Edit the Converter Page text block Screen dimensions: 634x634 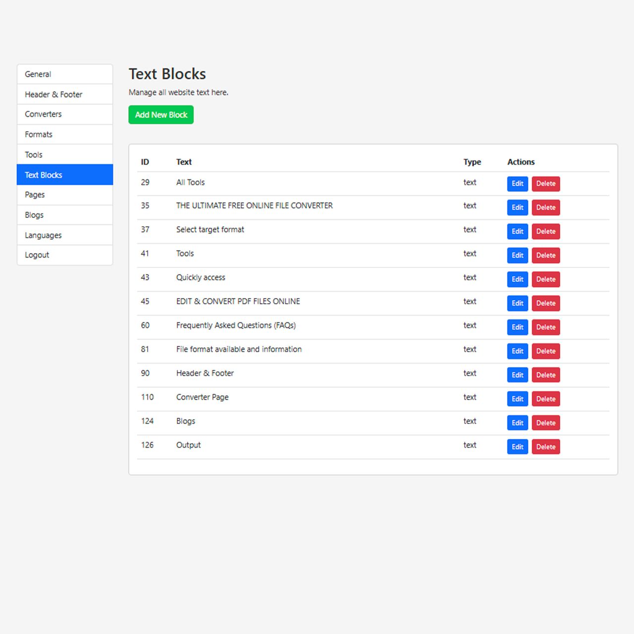tap(518, 399)
